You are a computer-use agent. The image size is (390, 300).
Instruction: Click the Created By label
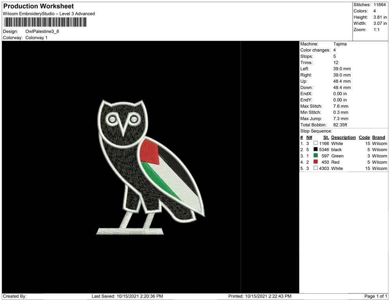coord(15,296)
